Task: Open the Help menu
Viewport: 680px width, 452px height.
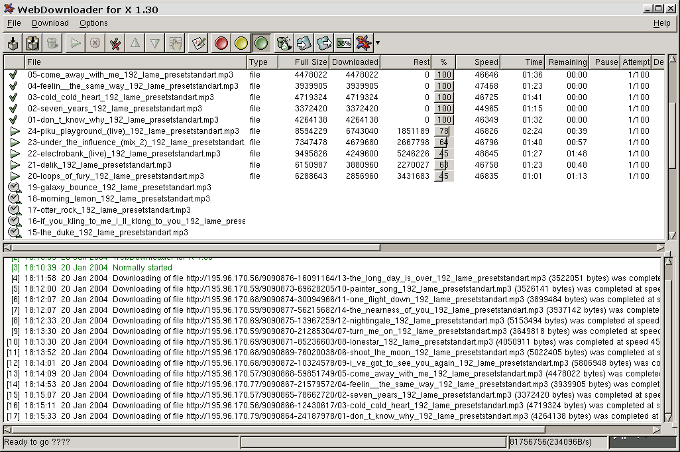Action: pos(662,23)
